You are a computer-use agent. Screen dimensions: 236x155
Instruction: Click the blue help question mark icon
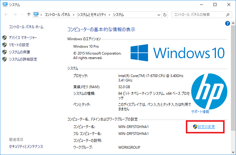click(x=227, y=23)
